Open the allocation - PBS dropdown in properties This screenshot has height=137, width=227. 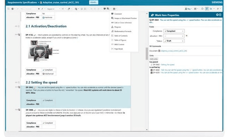(x=174, y=36)
